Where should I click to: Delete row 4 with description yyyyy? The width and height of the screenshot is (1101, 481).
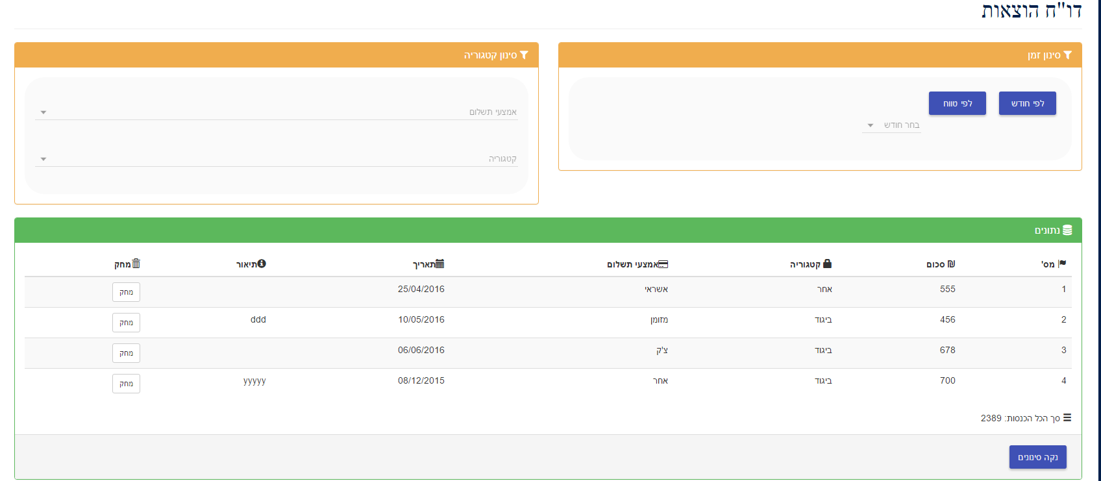coord(126,384)
